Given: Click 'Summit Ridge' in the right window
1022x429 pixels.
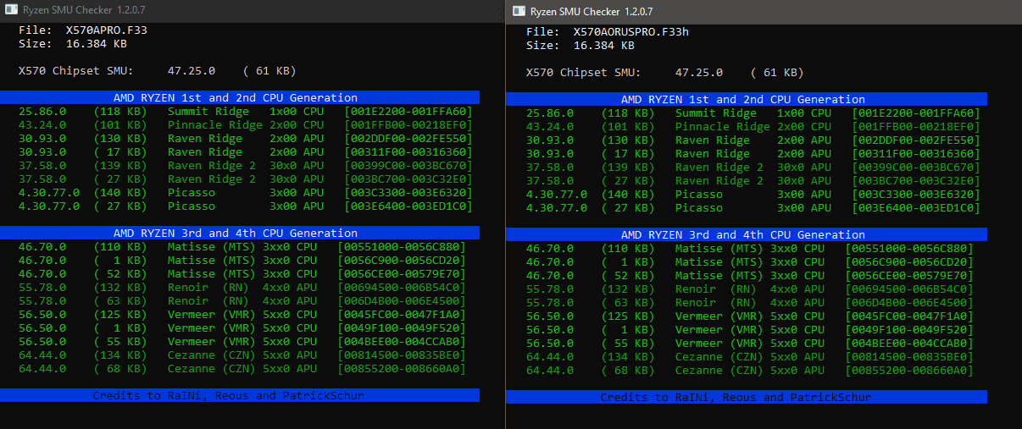Looking at the screenshot, I should click(716, 113).
